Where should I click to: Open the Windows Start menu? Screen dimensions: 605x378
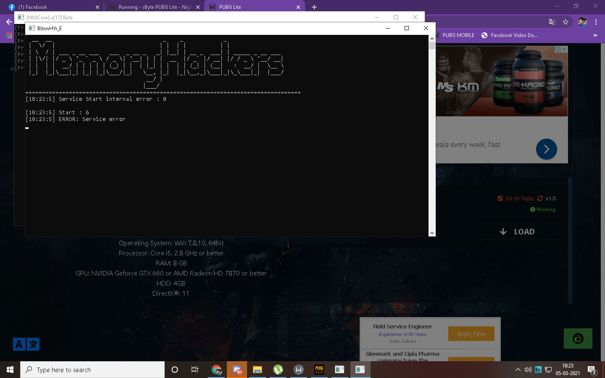coord(10,370)
